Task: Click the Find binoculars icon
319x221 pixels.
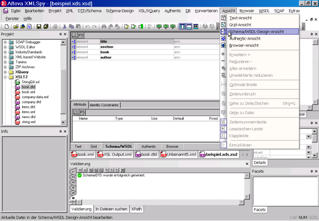Action: [104, 26]
